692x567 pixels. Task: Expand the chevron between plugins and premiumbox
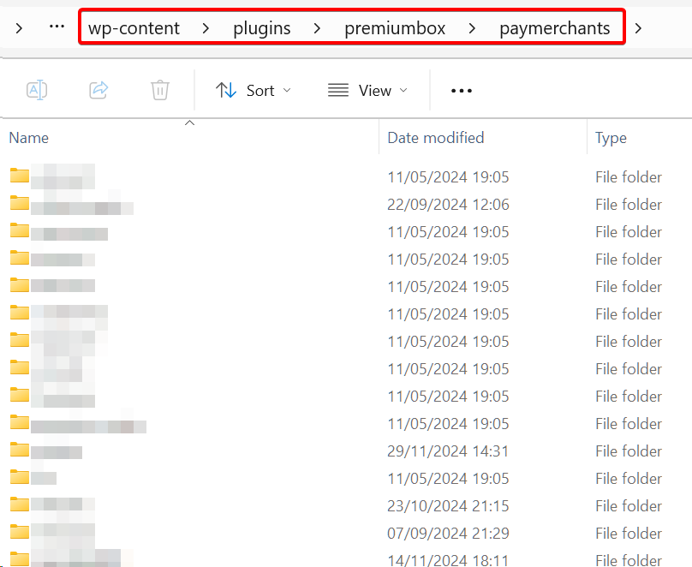[318, 28]
